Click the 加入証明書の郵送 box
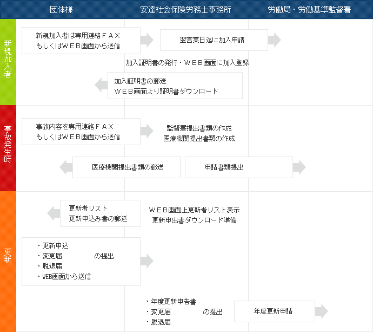373x332 pixels. pos(175,86)
